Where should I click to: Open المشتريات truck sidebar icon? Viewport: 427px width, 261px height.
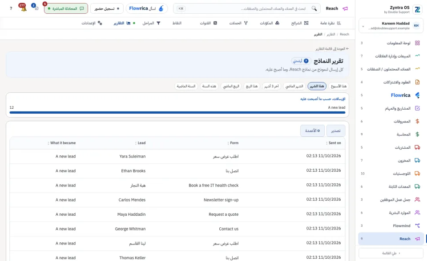(x=417, y=147)
